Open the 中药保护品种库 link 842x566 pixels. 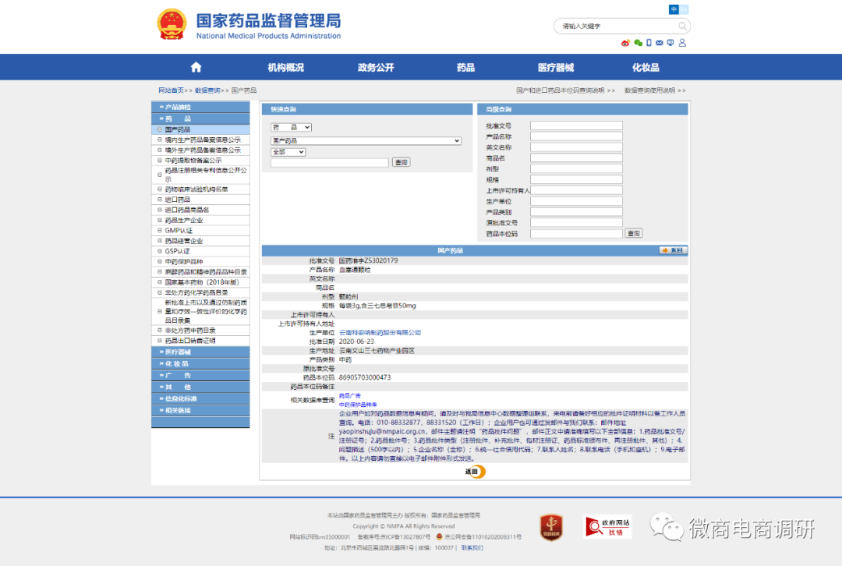(358, 405)
